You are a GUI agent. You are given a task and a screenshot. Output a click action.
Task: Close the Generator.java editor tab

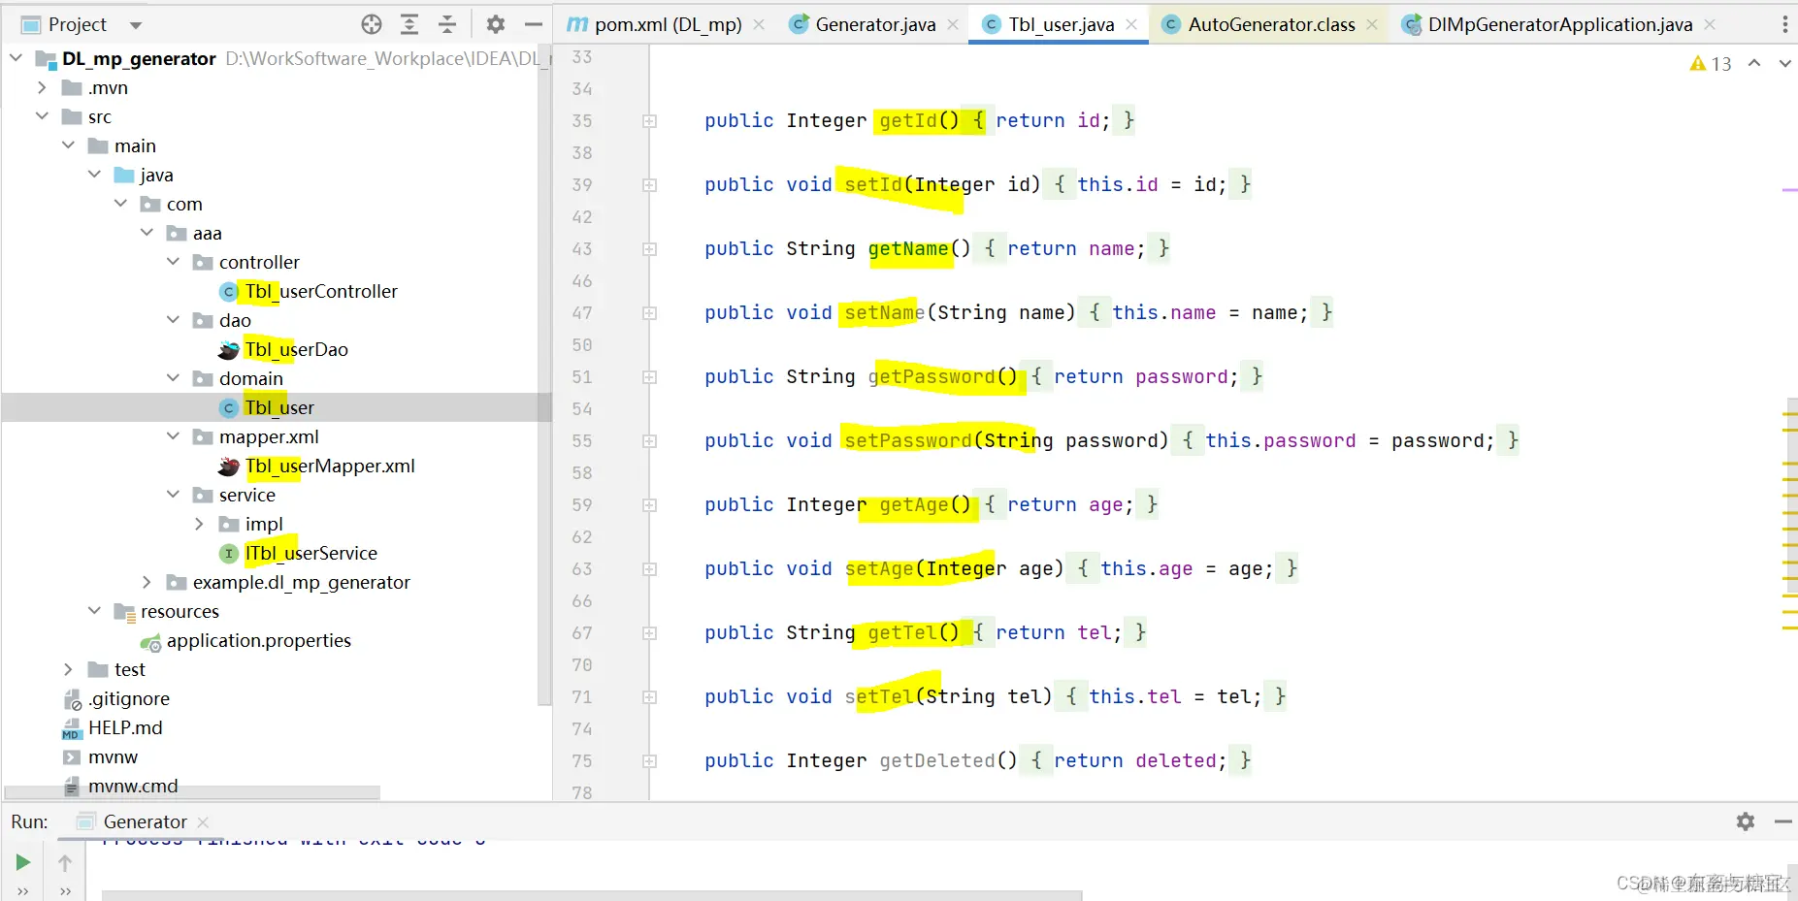tap(953, 24)
